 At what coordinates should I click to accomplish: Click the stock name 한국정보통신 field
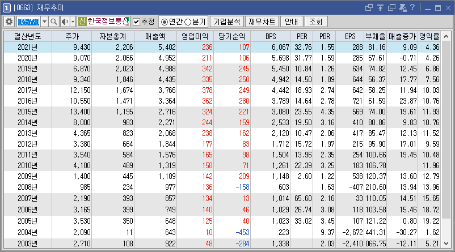108,22
